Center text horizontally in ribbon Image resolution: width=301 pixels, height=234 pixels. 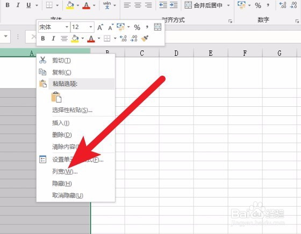click(138, 5)
